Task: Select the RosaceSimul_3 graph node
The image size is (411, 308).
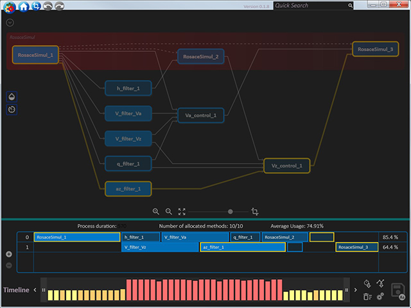Action: [x=375, y=49]
